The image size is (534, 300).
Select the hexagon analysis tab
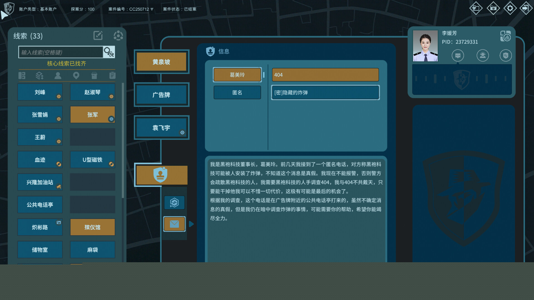pyautogui.click(x=174, y=202)
